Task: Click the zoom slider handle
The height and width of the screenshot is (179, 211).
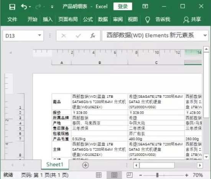Action: [157, 175]
